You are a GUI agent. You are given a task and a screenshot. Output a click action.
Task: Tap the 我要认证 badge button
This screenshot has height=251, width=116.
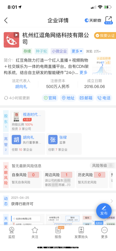pyautogui.click(x=105, y=36)
